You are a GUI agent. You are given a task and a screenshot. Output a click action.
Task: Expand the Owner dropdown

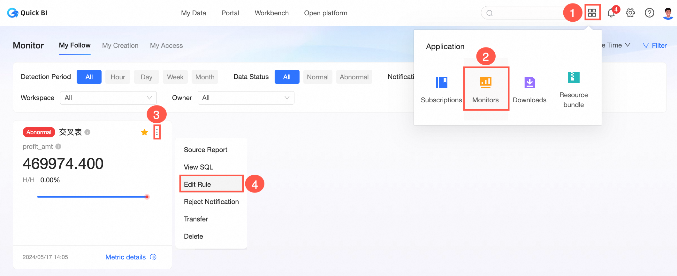pos(246,98)
